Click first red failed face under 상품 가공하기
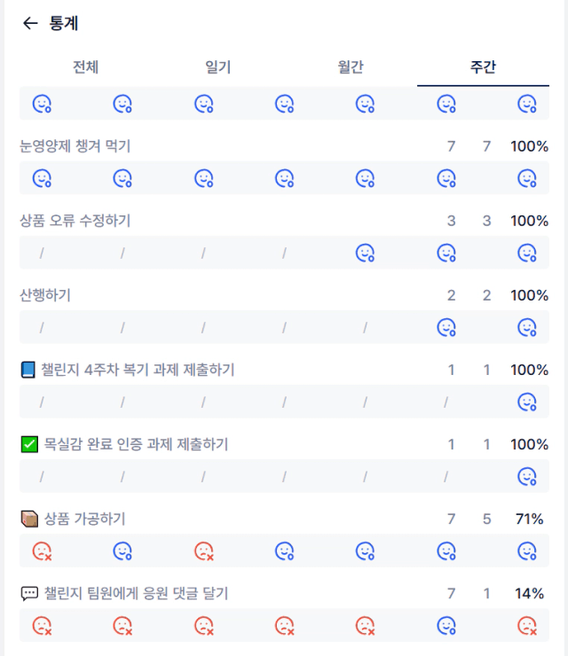The image size is (568, 656). point(42,551)
